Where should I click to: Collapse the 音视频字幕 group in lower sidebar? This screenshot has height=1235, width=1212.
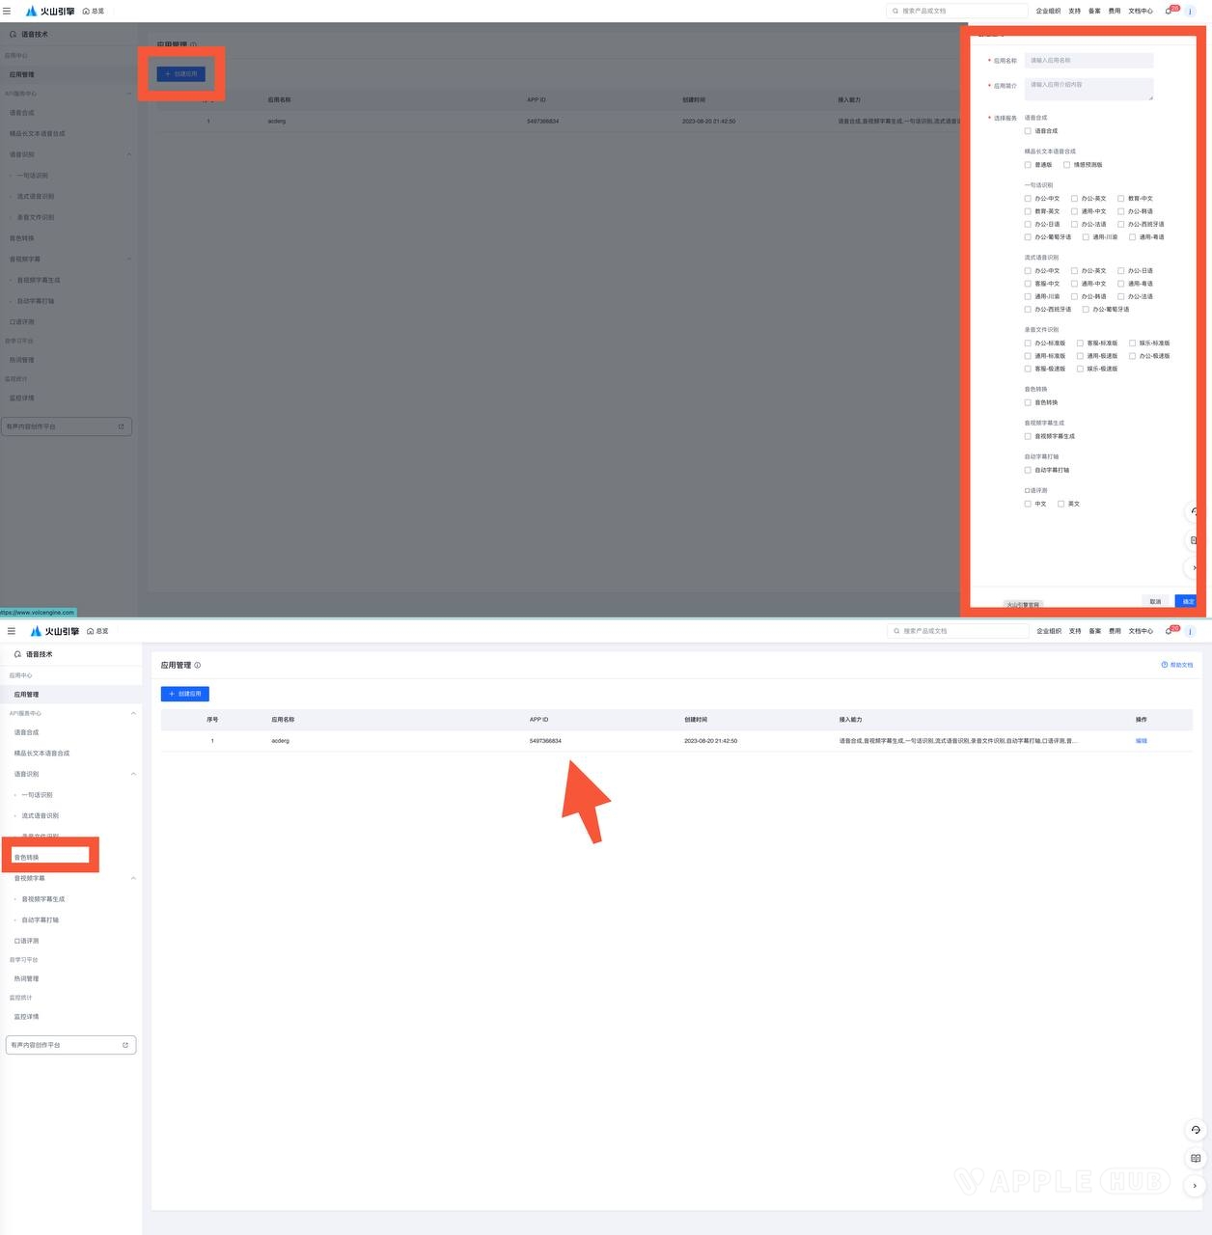click(133, 878)
